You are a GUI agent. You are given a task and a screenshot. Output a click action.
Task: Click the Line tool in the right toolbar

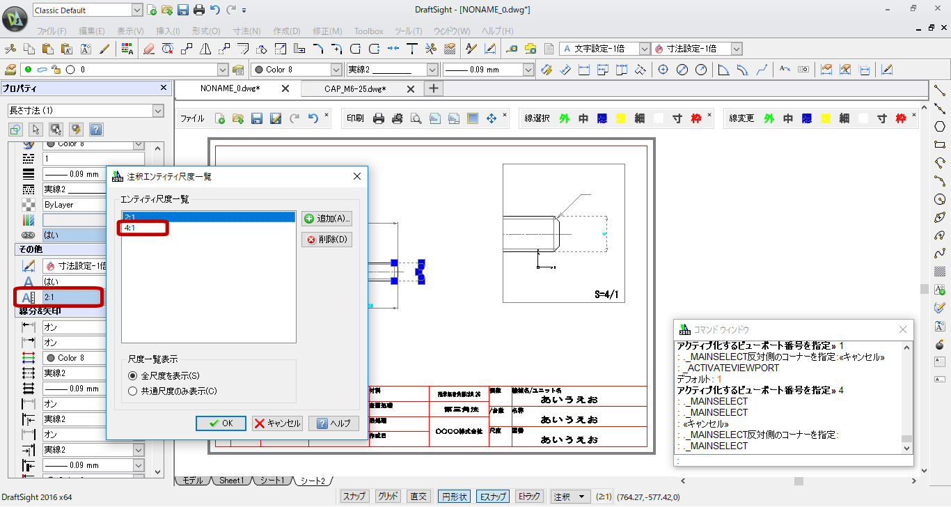(x=940, y=90)
